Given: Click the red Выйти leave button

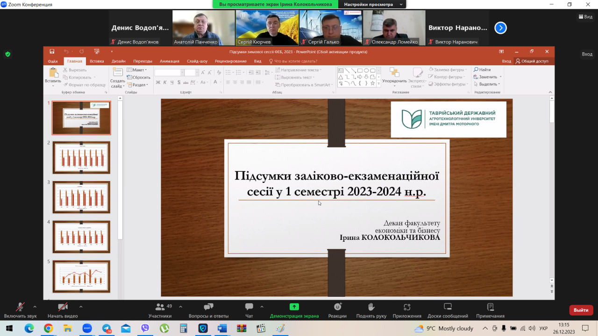Looking at the screenshot, I should pyautogui.click(x=581, y=310).
